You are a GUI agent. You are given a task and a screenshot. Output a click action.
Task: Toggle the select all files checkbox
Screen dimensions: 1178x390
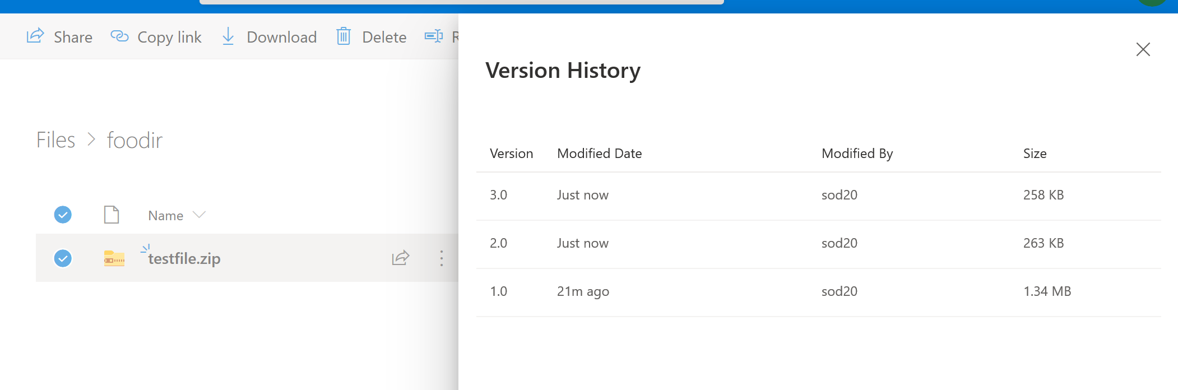click(63, 215)
